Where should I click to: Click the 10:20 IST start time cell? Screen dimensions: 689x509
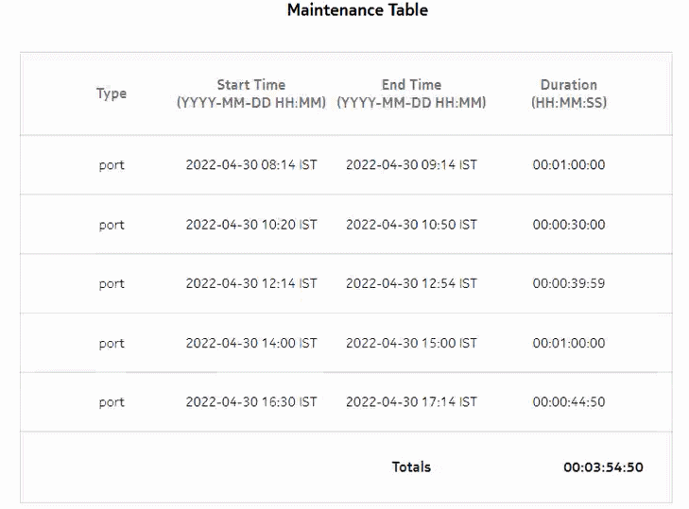250,225
